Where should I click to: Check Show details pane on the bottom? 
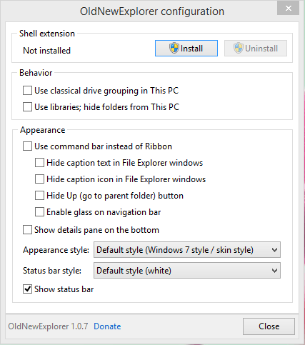pyautogui.click(x=27, y=230)
